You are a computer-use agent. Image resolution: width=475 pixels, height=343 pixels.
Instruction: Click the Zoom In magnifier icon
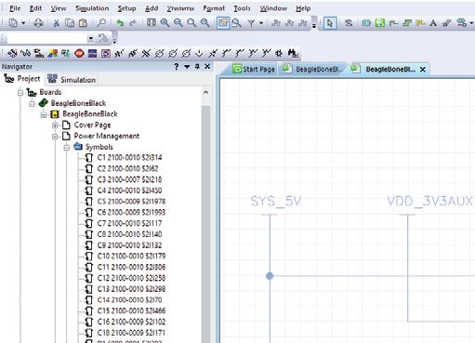click(x=165, y=23)
